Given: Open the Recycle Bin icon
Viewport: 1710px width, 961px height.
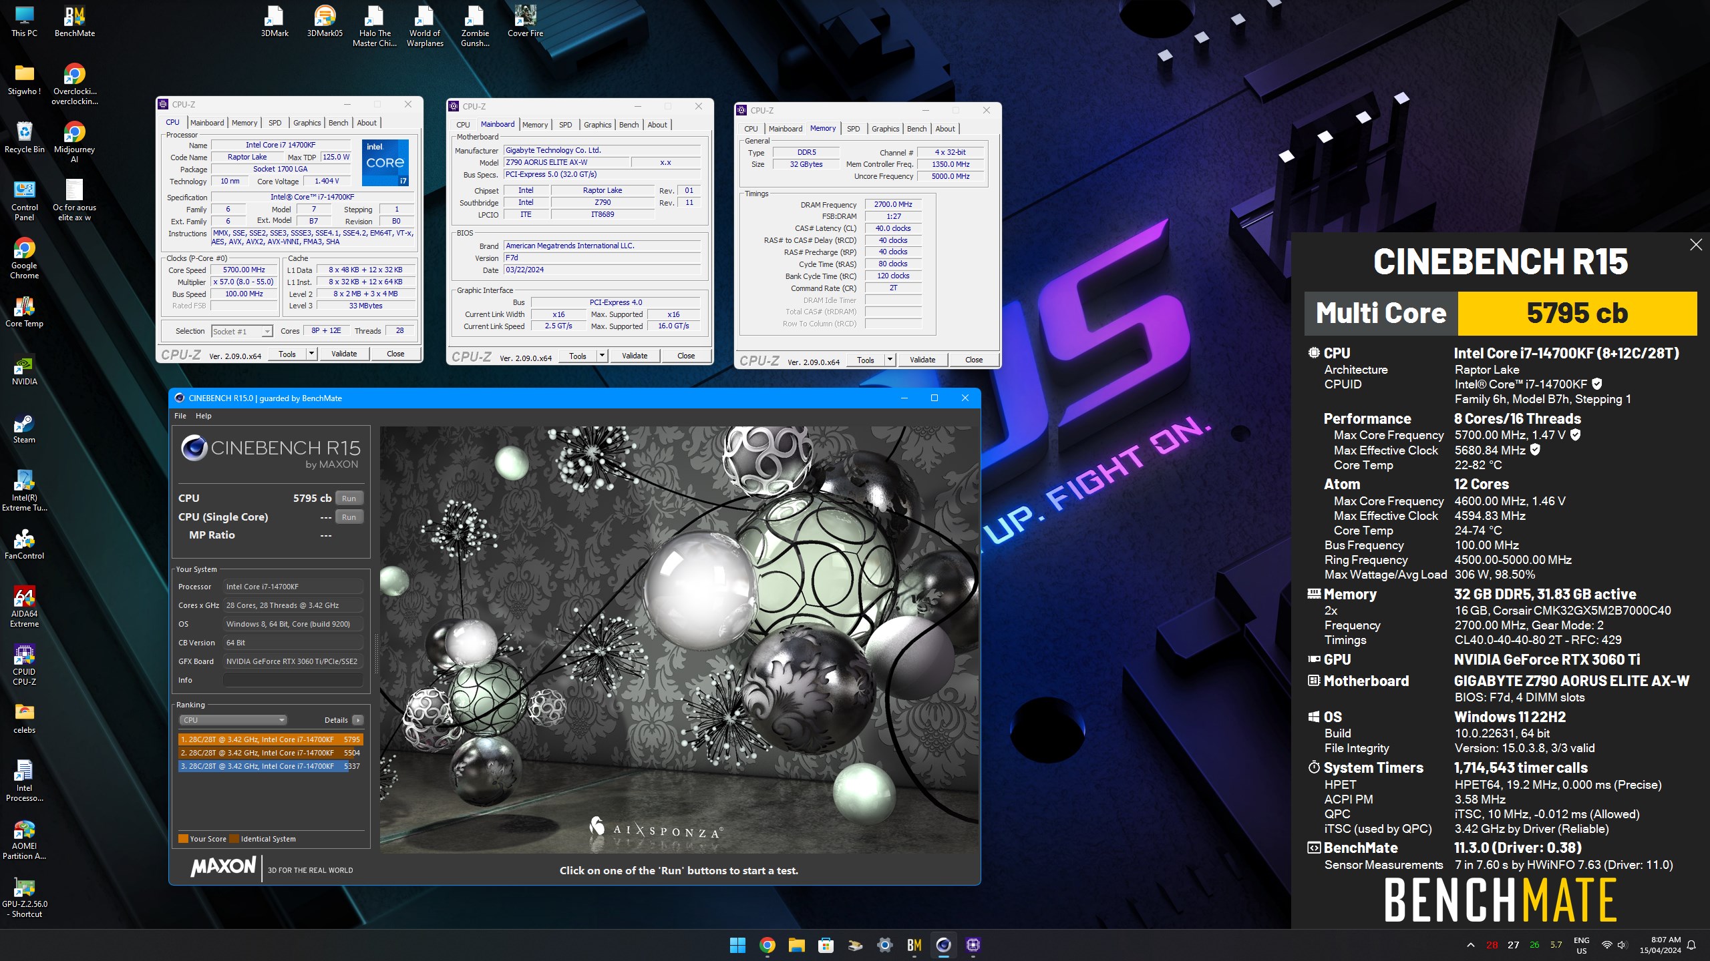Looking at the screenshot, I should coord(24,138).
